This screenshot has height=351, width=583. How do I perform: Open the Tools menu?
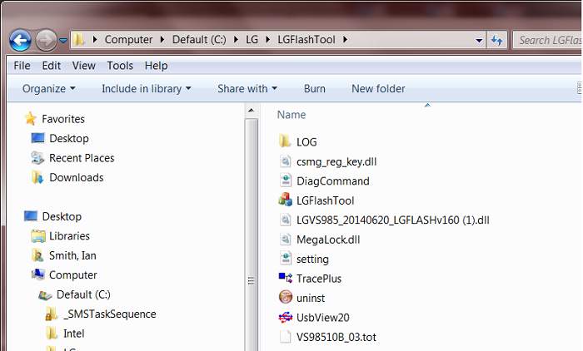click(120, 66)
